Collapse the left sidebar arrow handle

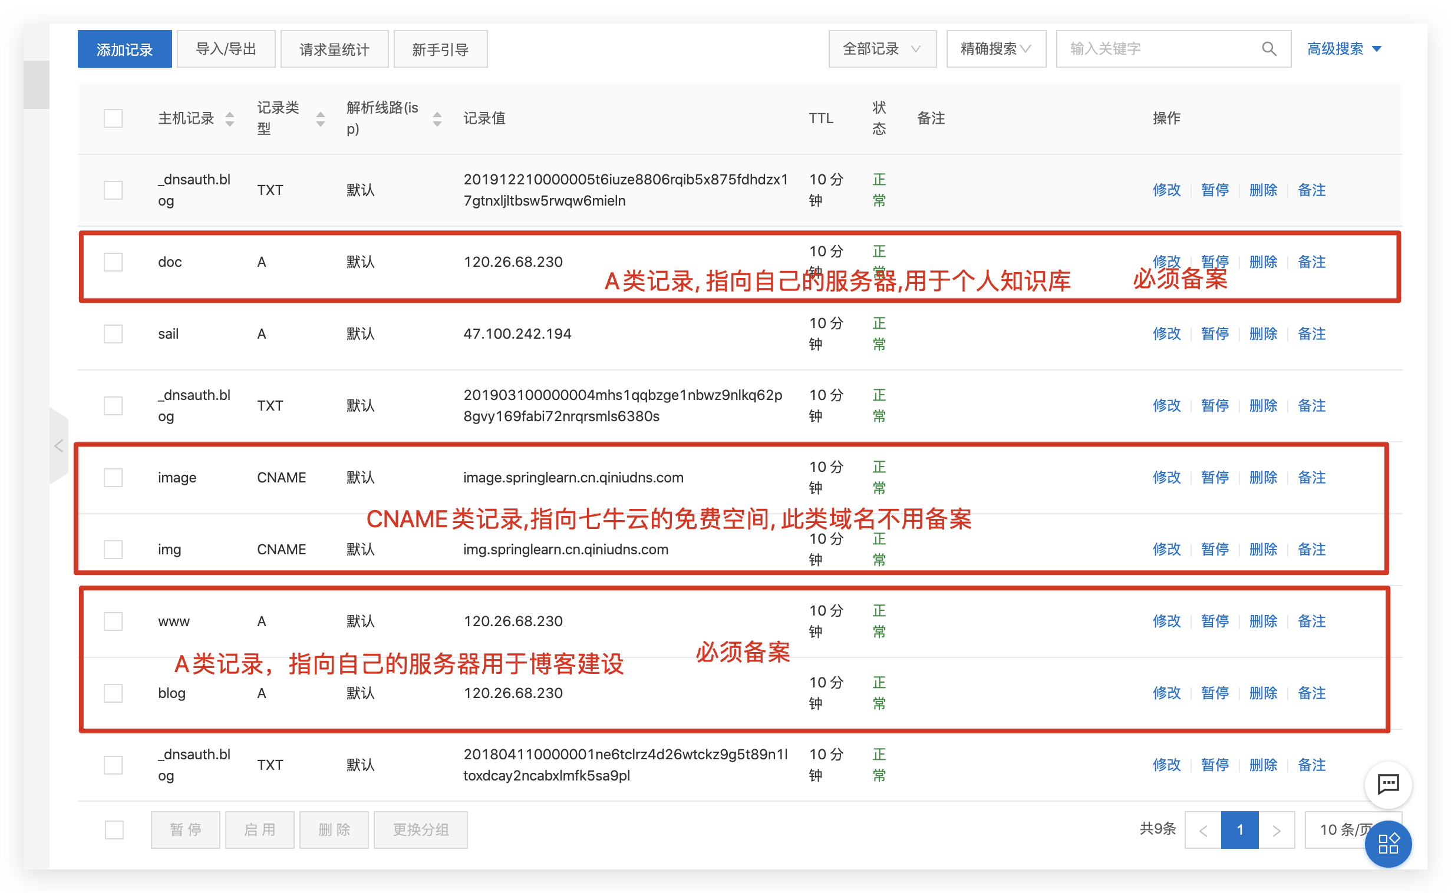(58, 446)
